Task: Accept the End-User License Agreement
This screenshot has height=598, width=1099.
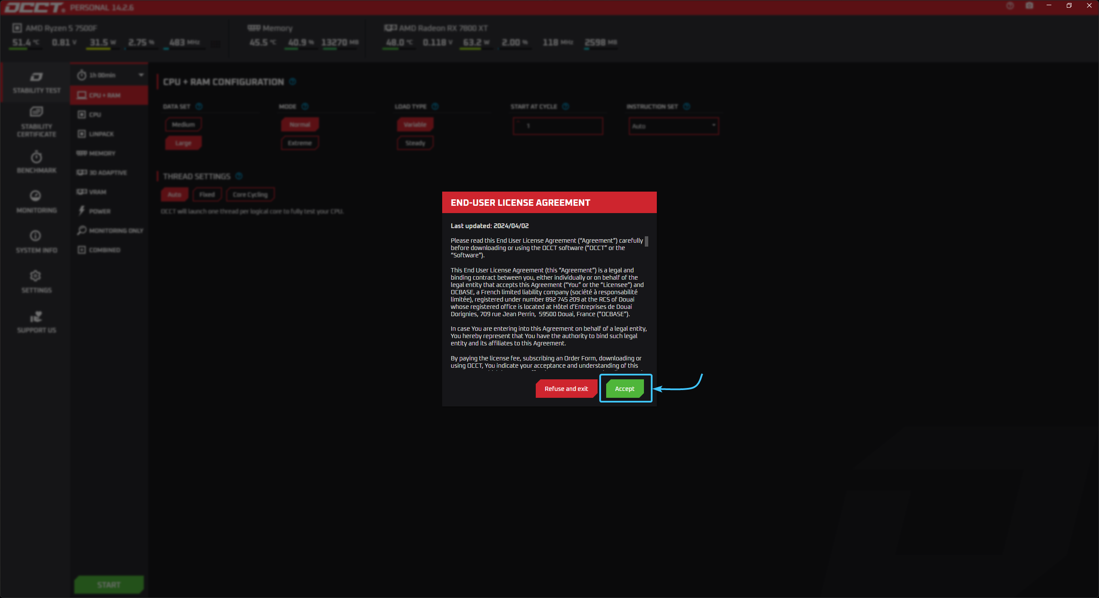Action: pos(625,388)
